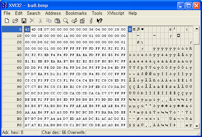Click the Copy toolbar icon
Image resolution: width=202 pixels, height=137 pixels.
tap(49, 21)
